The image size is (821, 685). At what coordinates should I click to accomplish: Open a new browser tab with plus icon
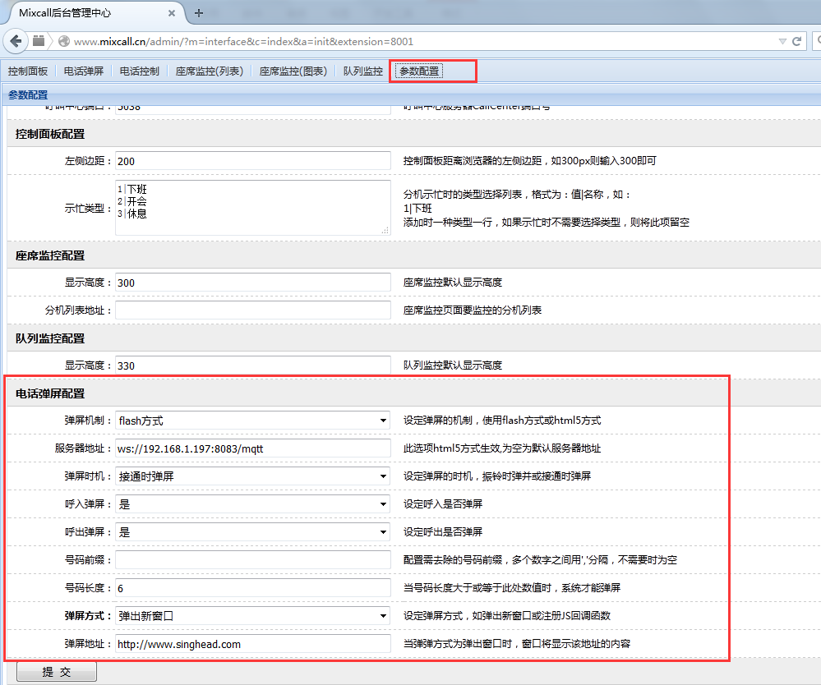click(x=199, y=13)
